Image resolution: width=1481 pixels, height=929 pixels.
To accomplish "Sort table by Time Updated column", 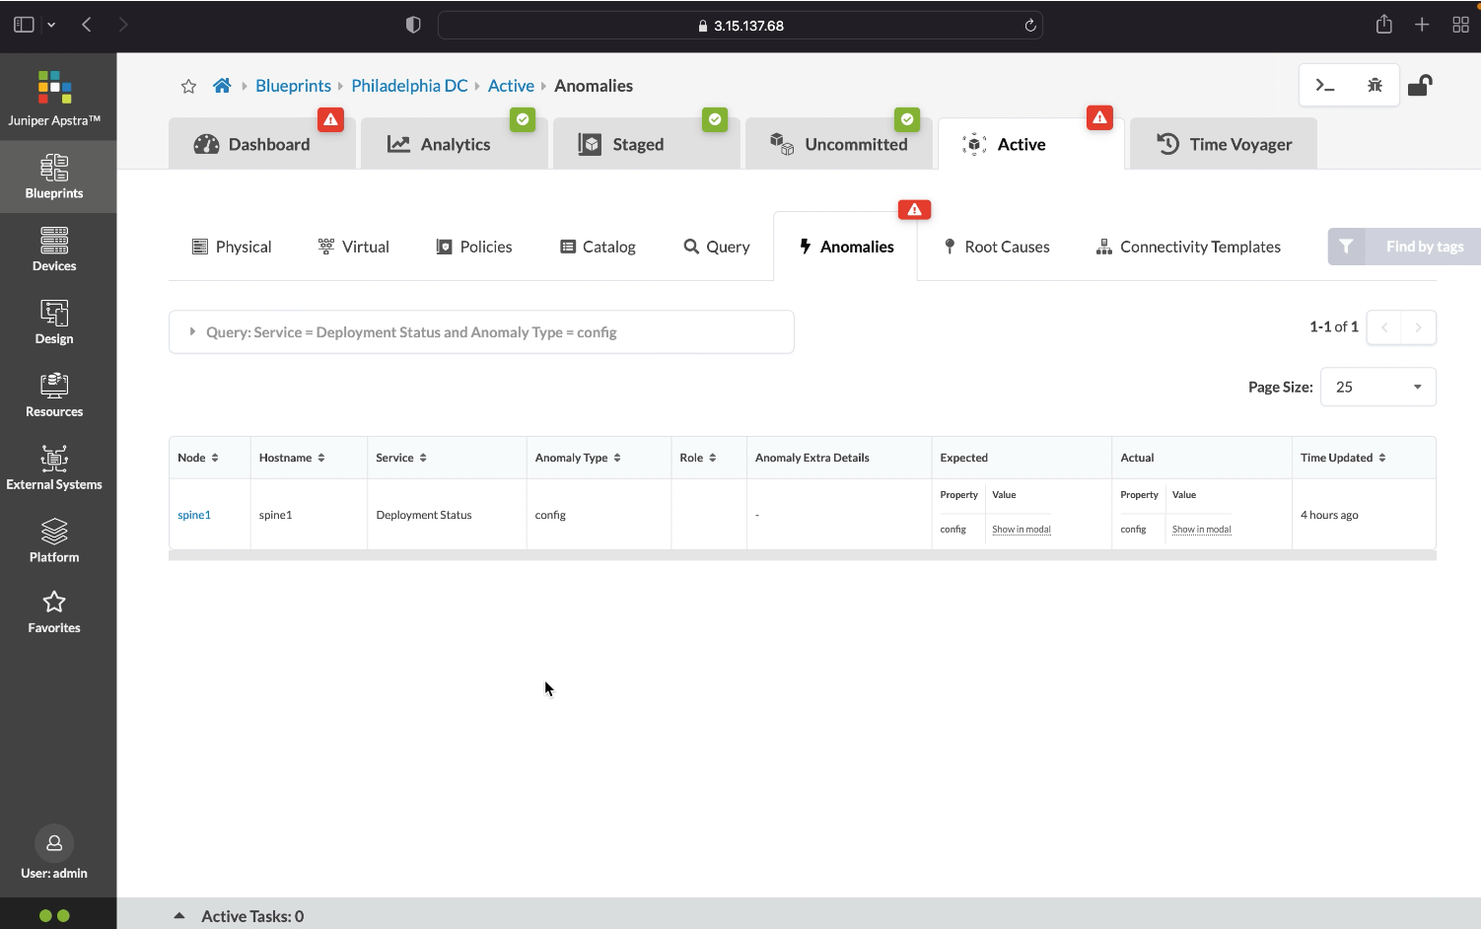I will point(1343,458).
